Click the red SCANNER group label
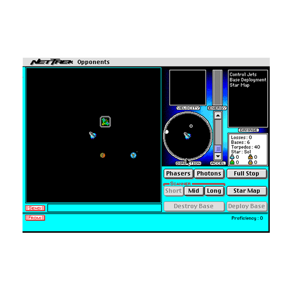 pyautogui.click(x=180, y=184)
